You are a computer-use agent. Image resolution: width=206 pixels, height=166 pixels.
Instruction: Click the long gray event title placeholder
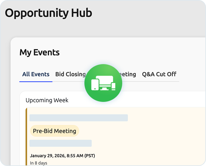[x=78, y=118]
